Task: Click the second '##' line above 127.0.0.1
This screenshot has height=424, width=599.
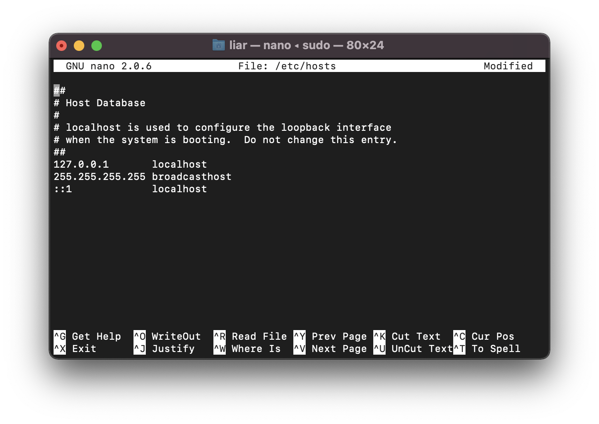Action: [60, 152]
